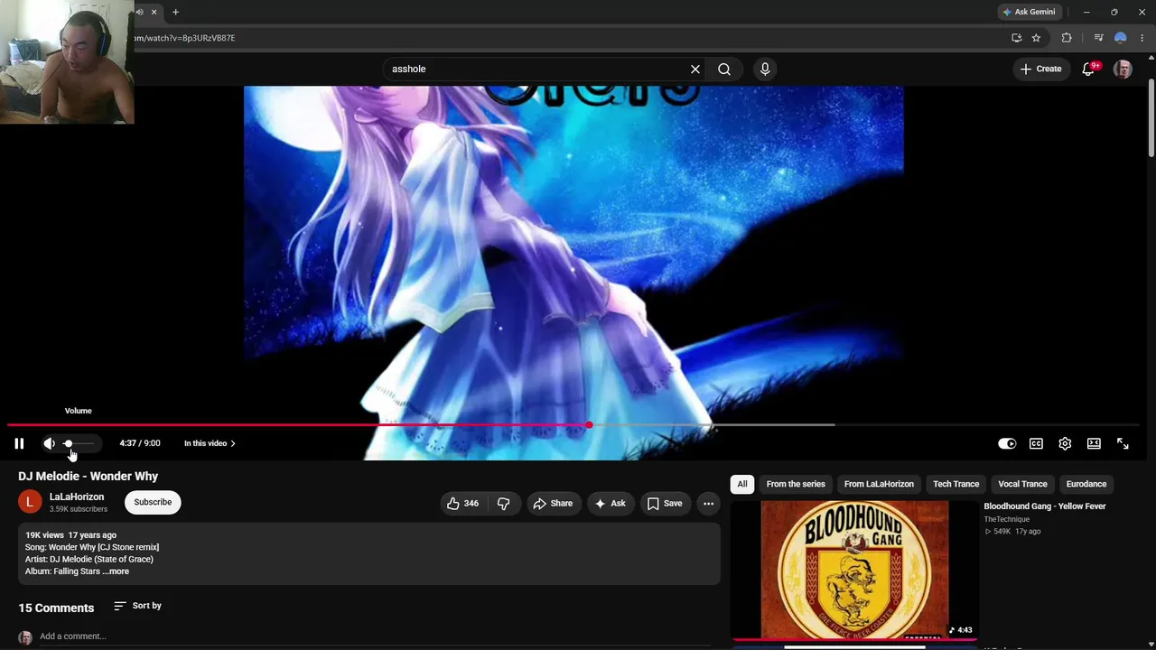Switch to theater mode
Image resolution: width=1156 pixels, height=650 pixels.
(1094, 443)
